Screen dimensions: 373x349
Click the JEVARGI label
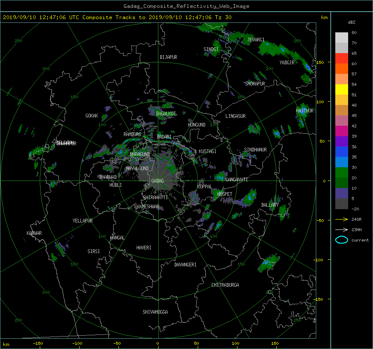click(256, 40)
